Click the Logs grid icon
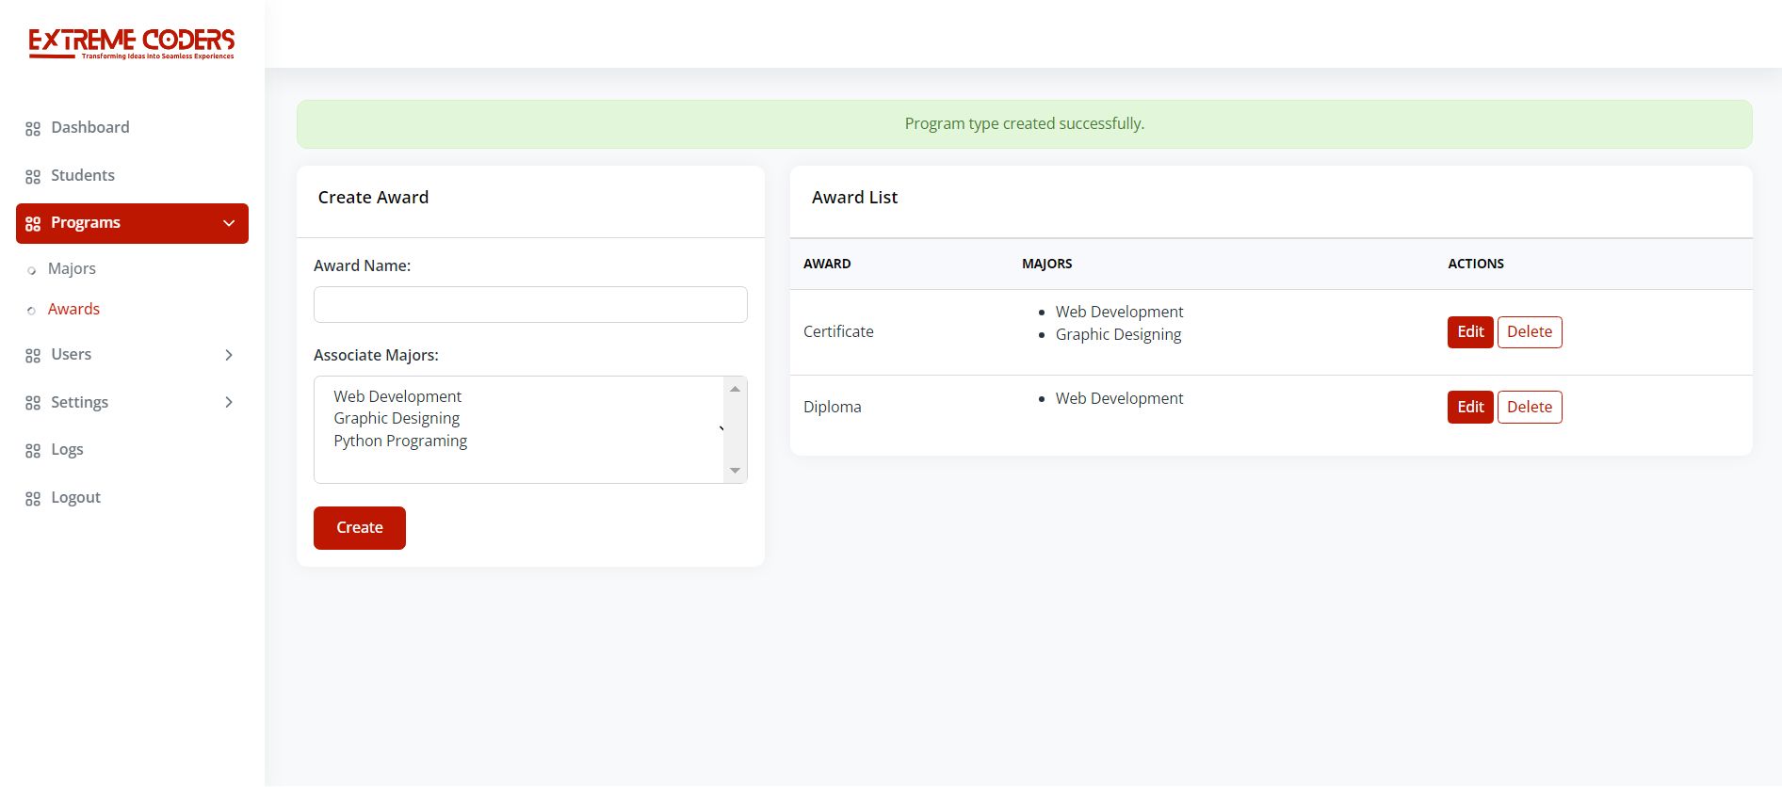1782x787 pixels. point(33,451)
